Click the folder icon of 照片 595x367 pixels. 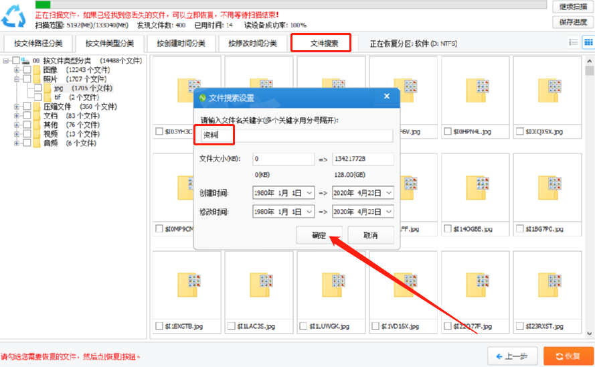(x=37, y=79)
